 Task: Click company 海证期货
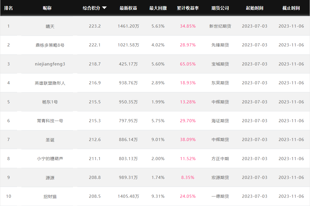tap(220, 121)
